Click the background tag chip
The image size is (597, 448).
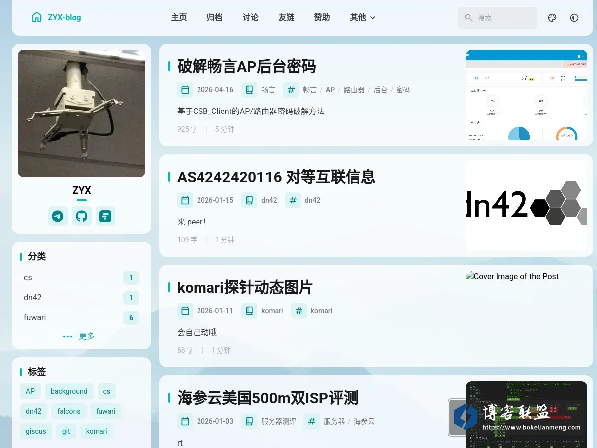click(x=69, y=391)
